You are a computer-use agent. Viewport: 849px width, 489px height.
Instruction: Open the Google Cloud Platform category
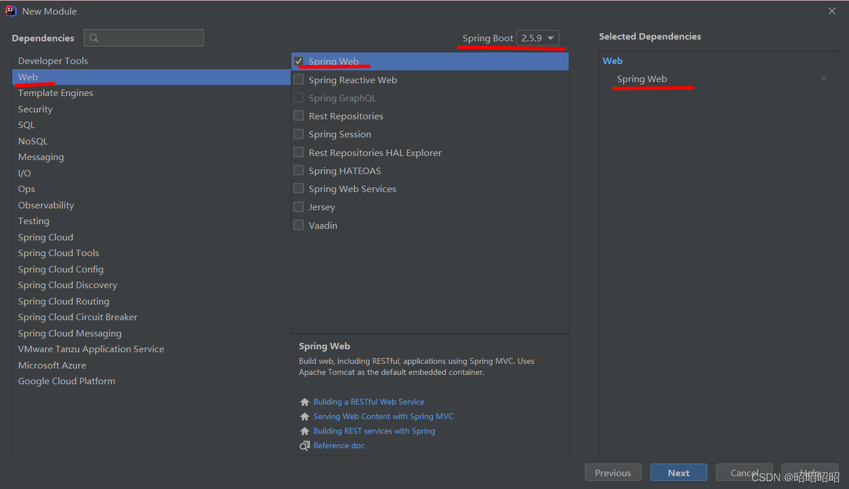(151, 381)
